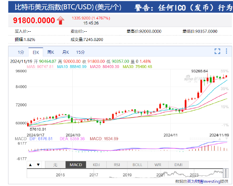Select the 无 indicator option
233x186 pixels.
(x=55, y=165)
